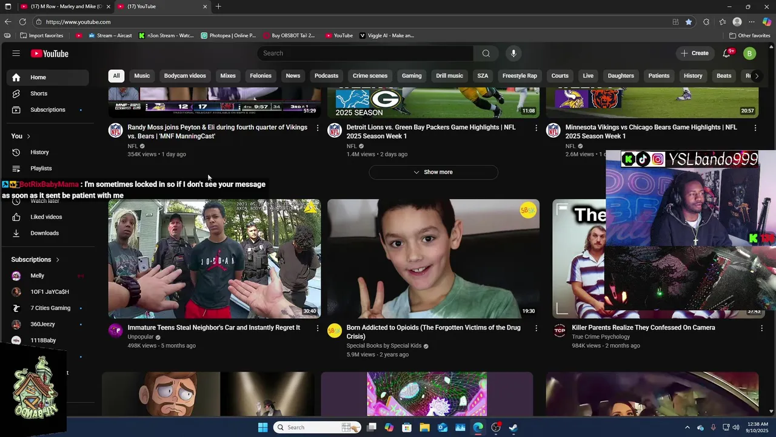Screen dimensions: 776x437
Task: Select the Podcasts chip
Action: pos(326,76)
